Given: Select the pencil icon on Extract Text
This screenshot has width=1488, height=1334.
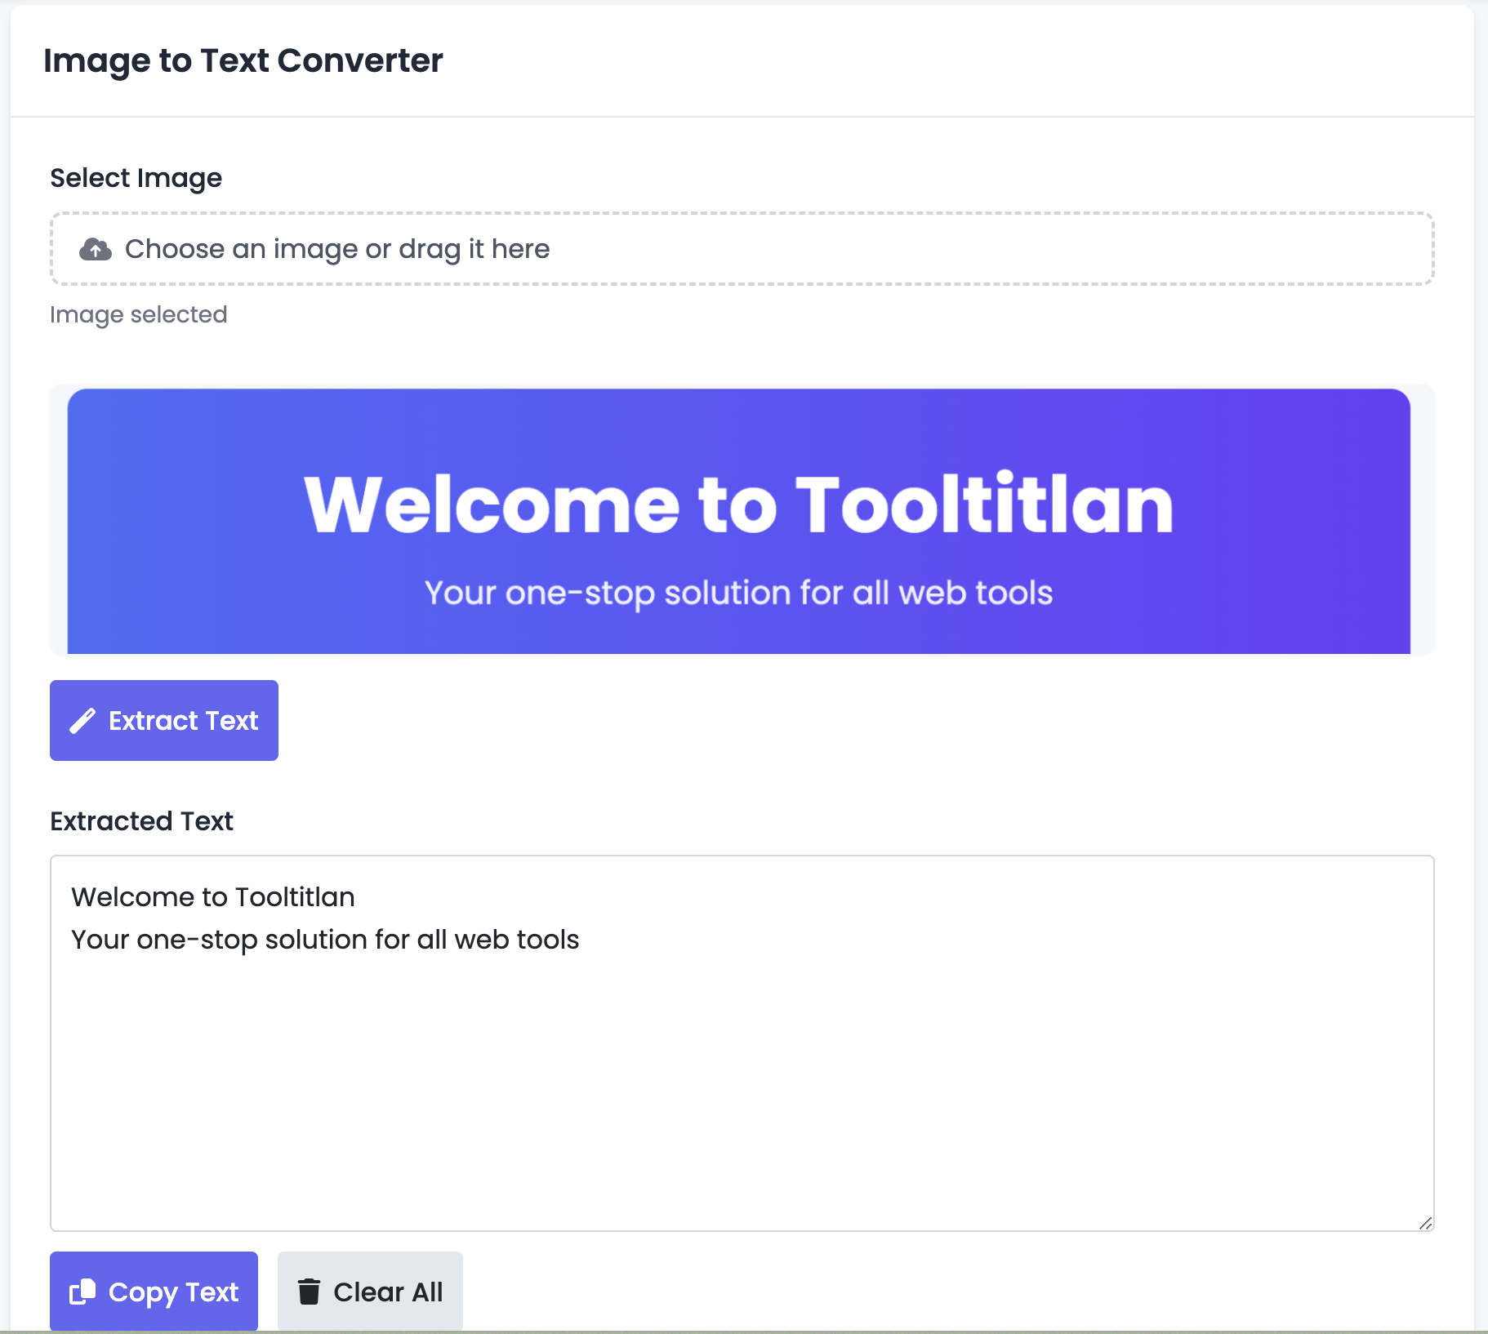Looking at the screenshot, I should (x=82, y=720).
